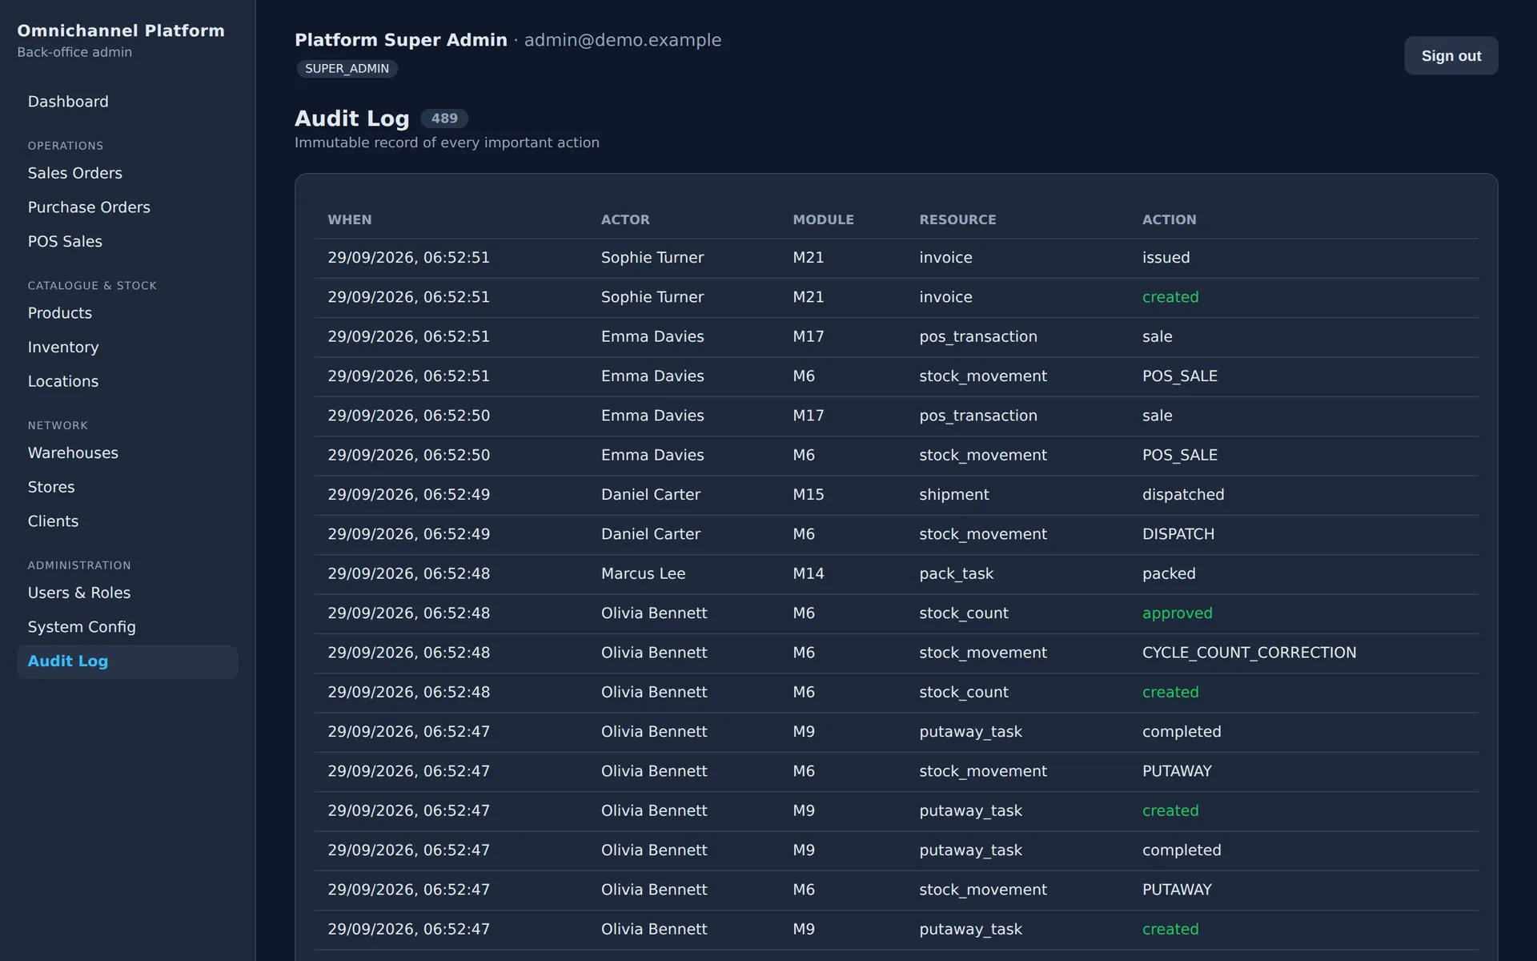Click 'packed' action cell
Screen dimensions: 1537x961
click(x=1169, y=573)
